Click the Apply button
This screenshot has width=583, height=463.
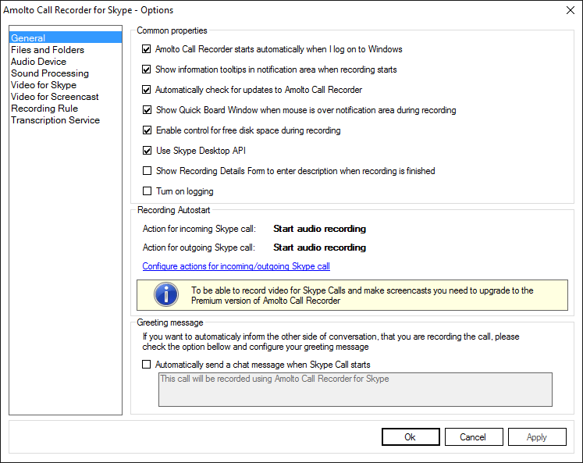pyautogui.click(x=537, y=437)
